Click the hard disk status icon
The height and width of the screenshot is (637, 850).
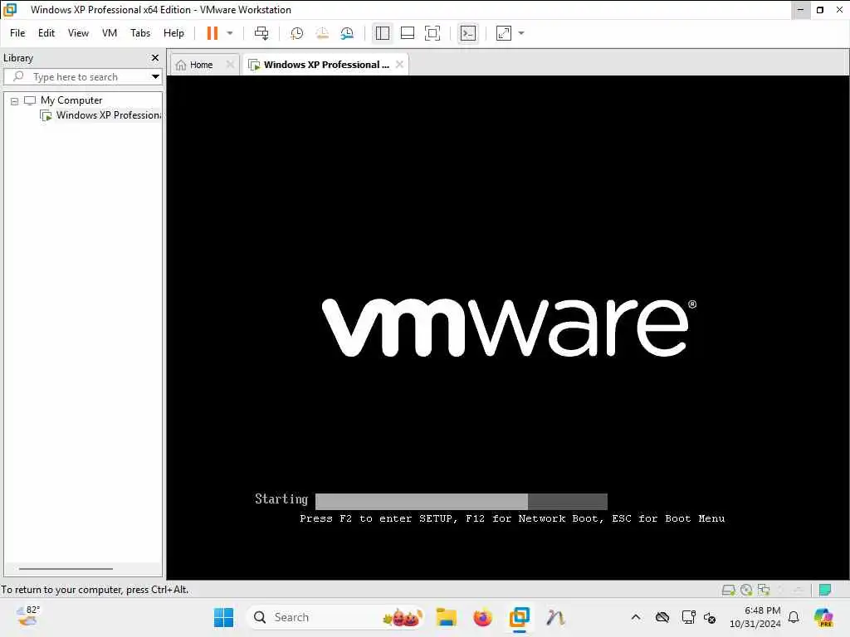click(728, 590)
